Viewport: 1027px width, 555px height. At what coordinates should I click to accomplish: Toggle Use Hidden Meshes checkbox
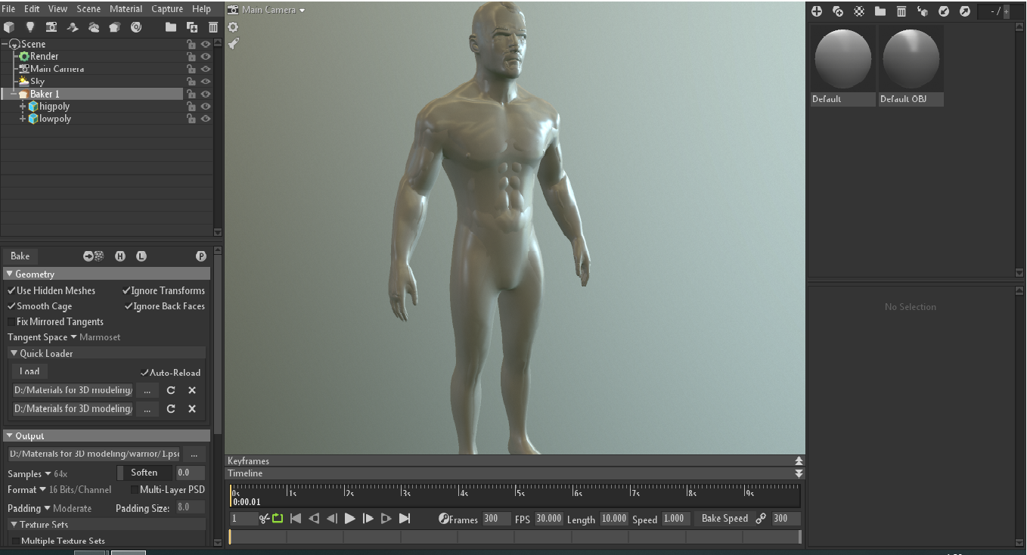(11, 290)
